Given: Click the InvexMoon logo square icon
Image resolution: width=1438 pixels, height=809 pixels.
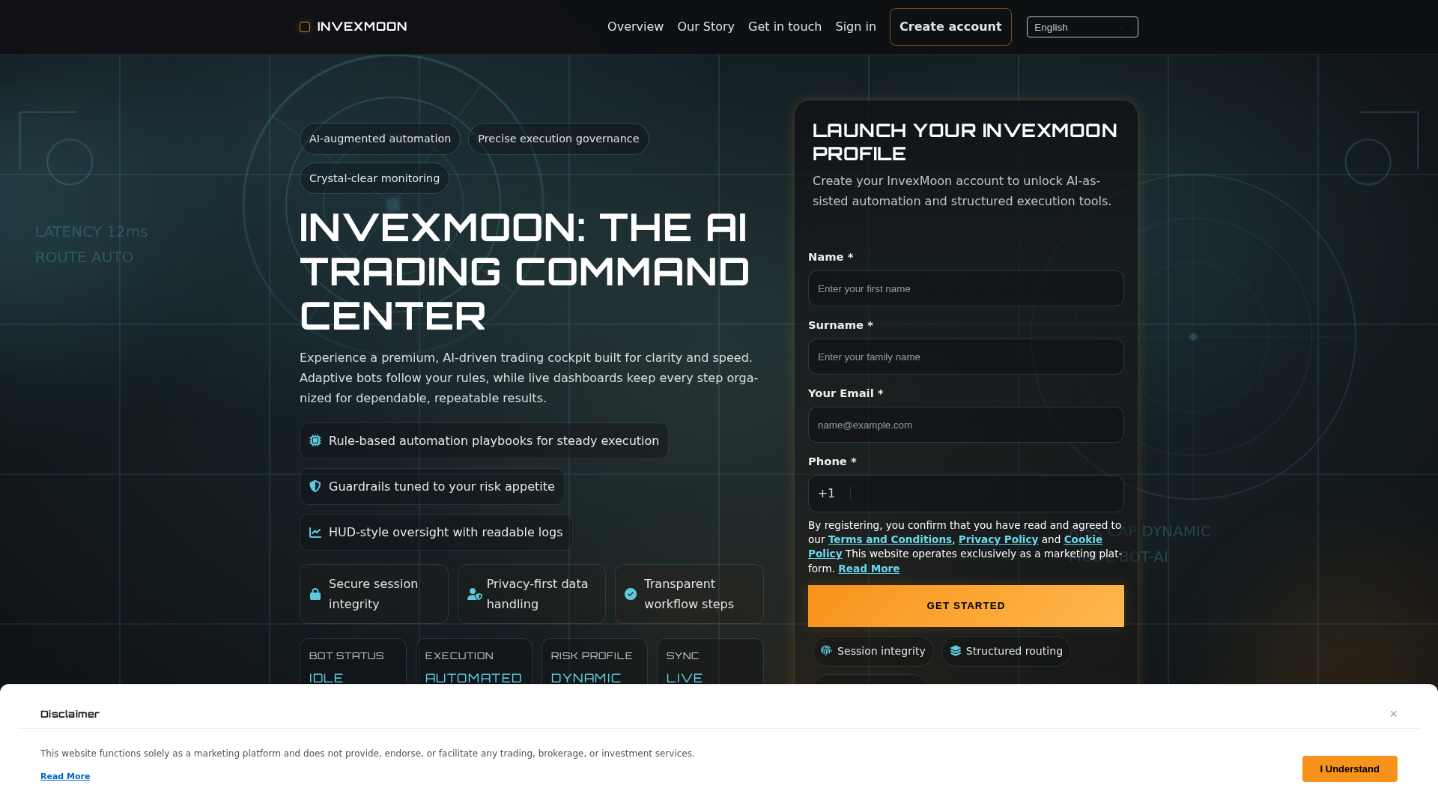Looking at the screenshot, I should tap(305, 27).
